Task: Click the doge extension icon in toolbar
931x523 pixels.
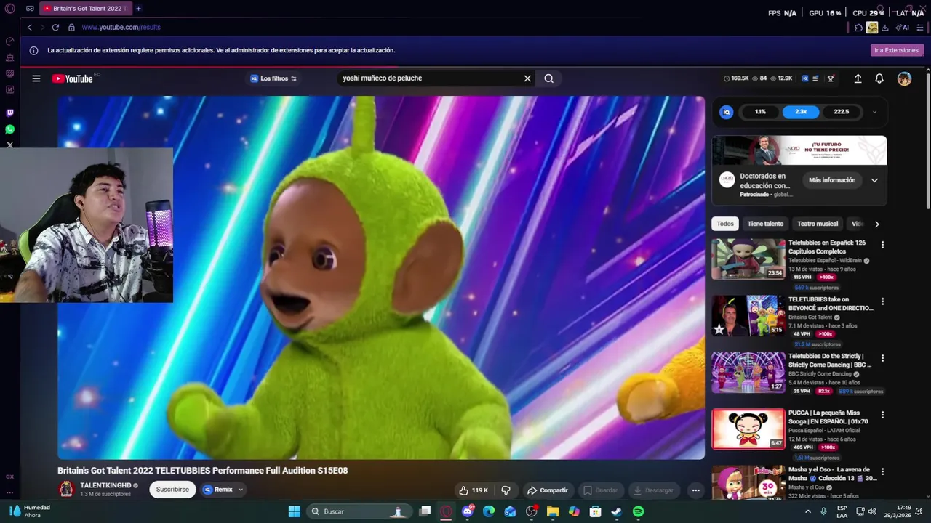Action: (x=872, y=28)
